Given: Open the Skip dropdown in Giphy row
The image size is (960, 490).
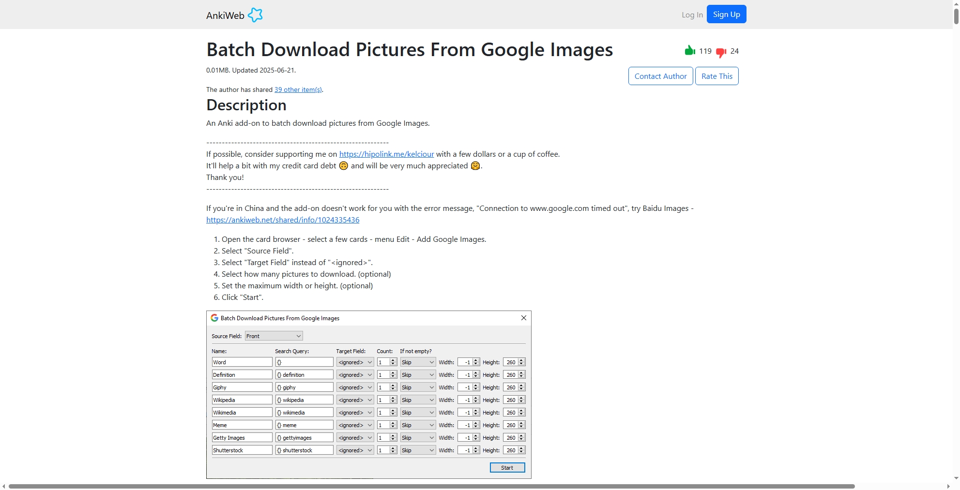Looking at the screenshot, I should (418, 387).
